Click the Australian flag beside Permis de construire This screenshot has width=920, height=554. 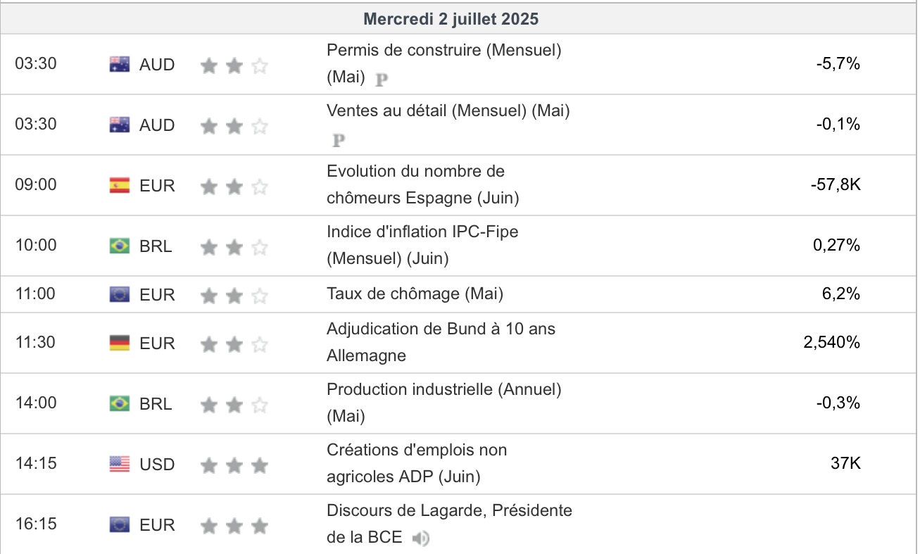click(x=120, y=65)
